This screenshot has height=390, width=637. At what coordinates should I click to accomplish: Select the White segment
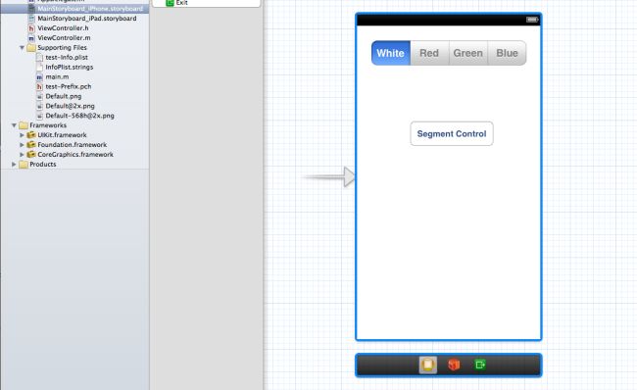tap(391, 53)
